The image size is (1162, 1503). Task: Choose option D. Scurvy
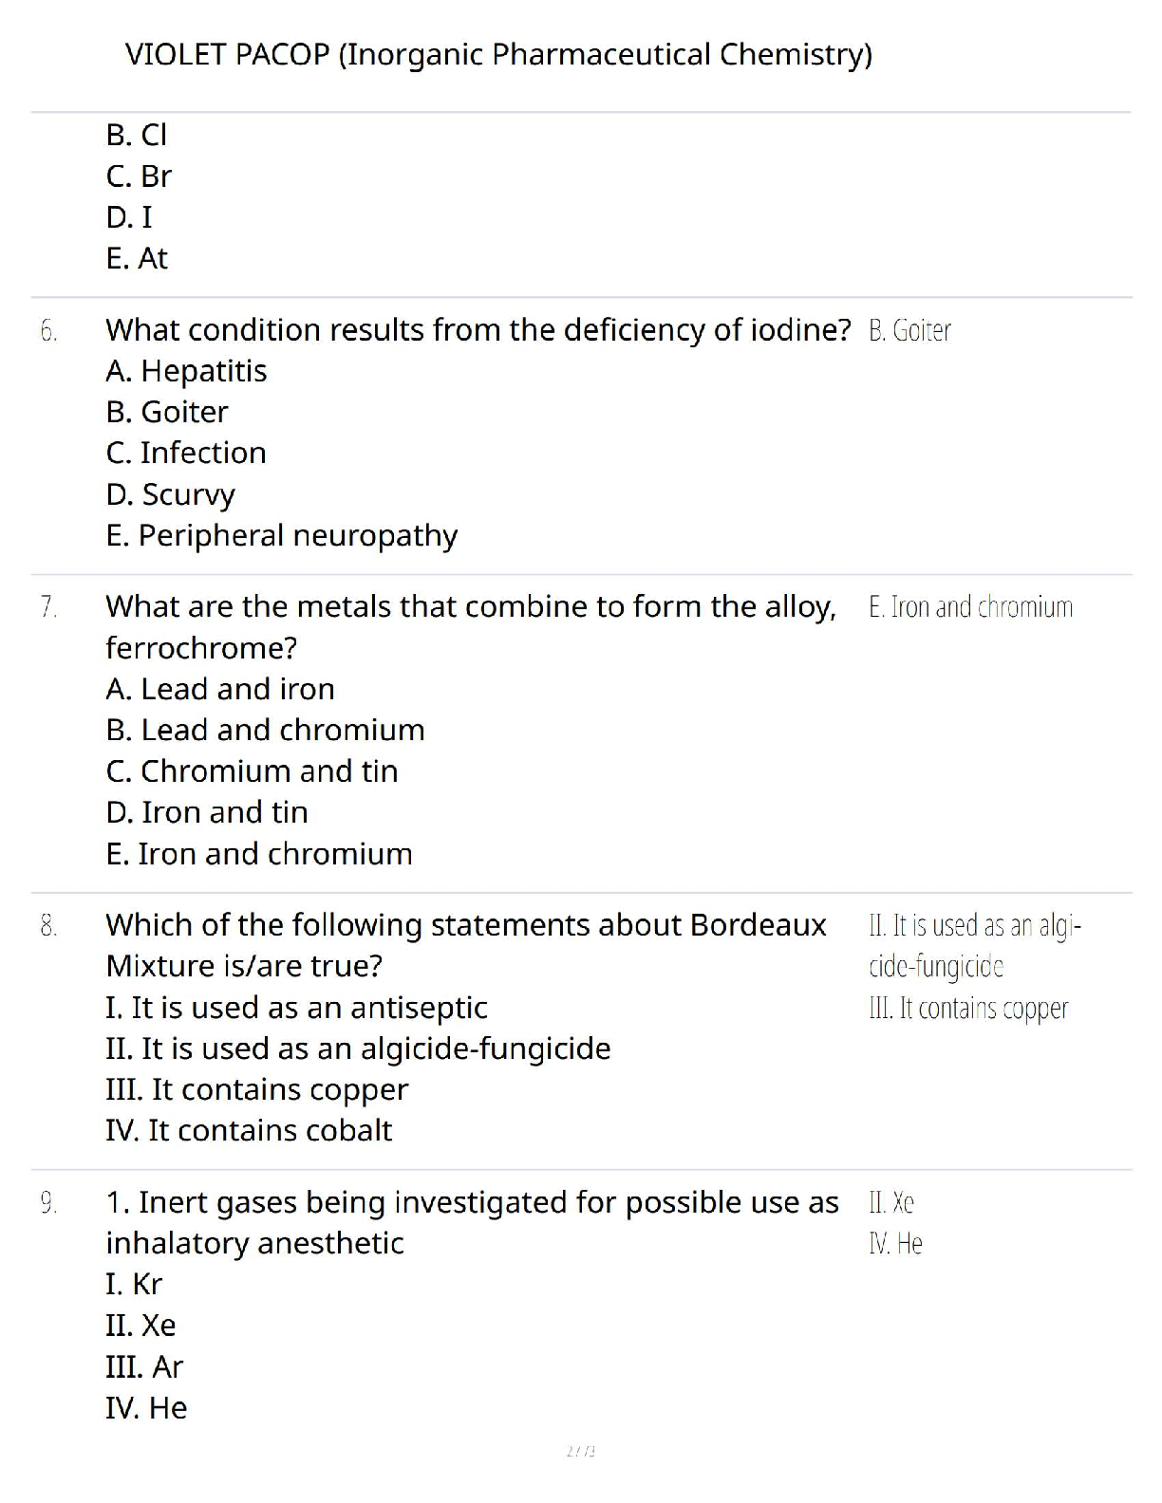coord(171,494)
